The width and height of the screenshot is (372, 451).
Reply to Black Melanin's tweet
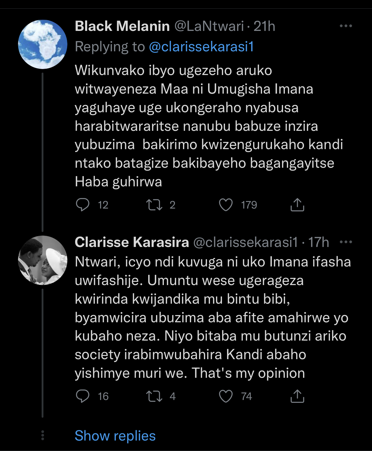[x=83, y=205]
